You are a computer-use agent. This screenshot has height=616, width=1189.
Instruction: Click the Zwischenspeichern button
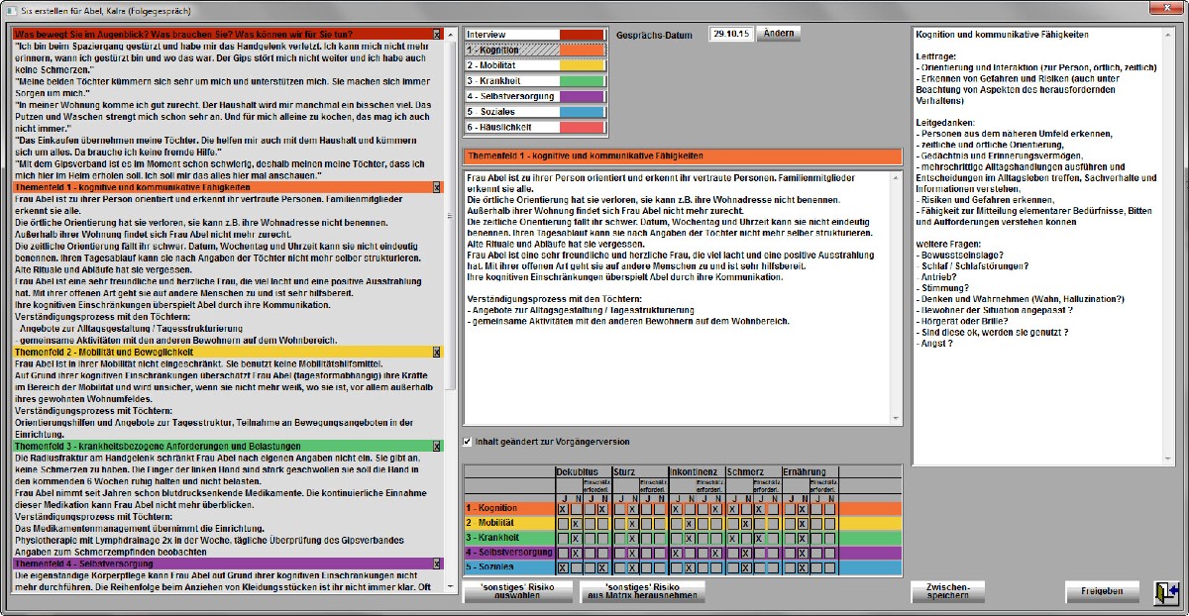948,591
